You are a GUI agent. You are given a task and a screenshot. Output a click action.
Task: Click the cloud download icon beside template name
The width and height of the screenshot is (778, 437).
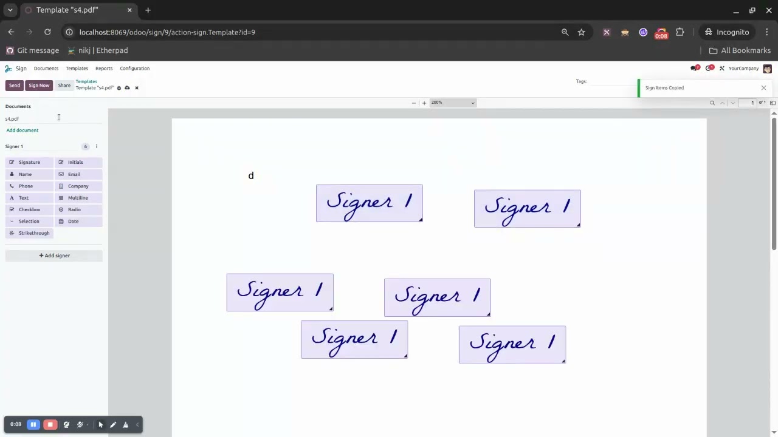[x=127, y=88]
